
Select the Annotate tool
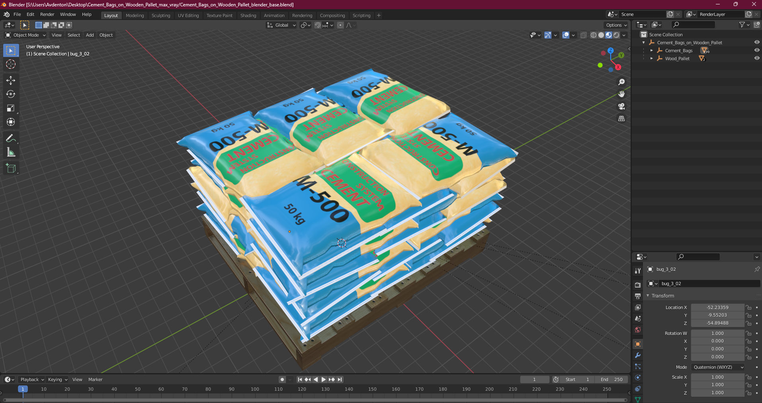coord(11,138)
